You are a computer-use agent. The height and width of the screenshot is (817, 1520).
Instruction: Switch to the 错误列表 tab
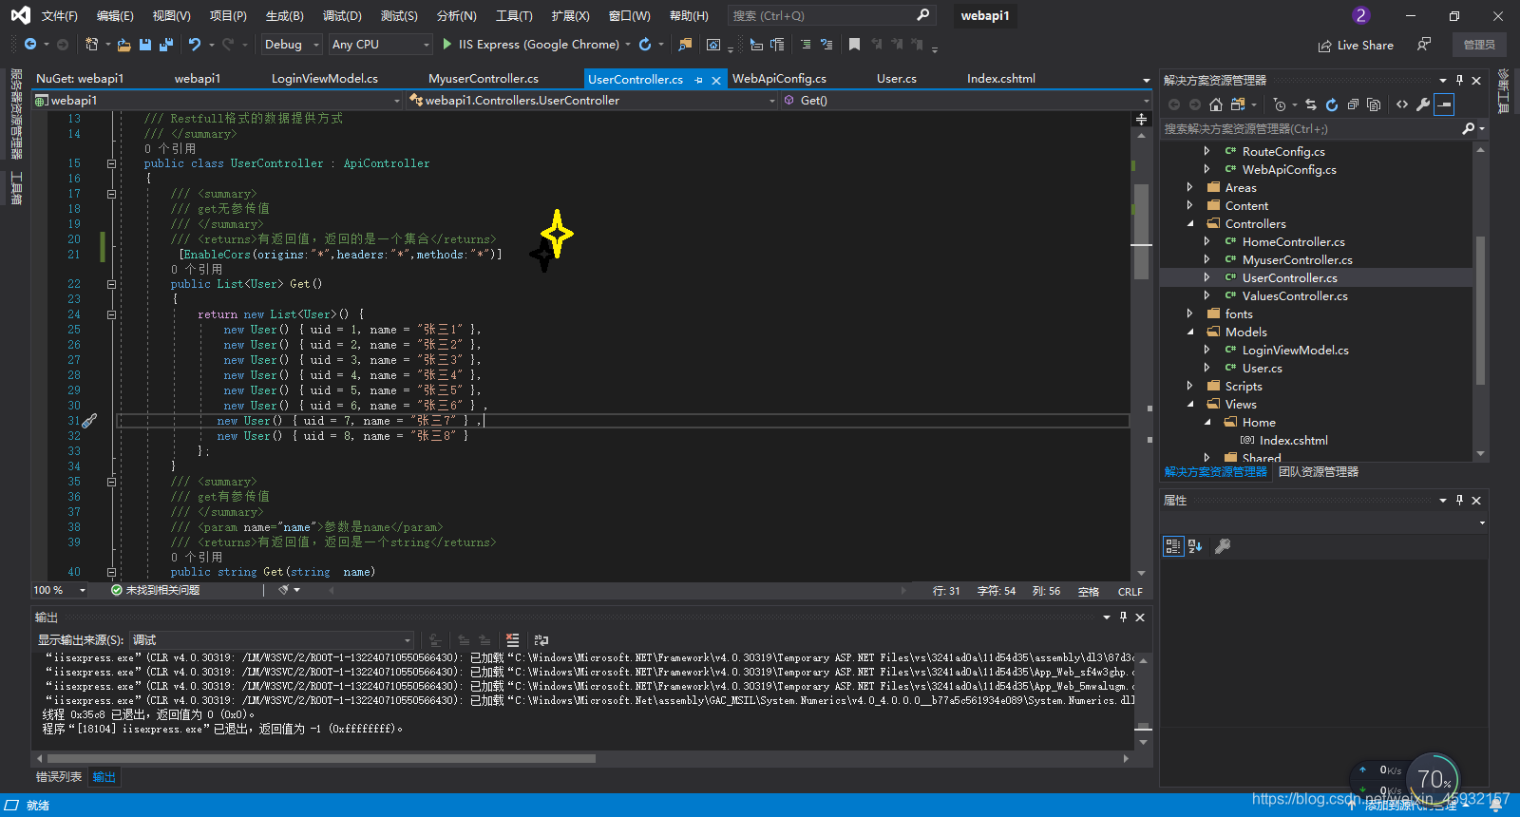pyautogui.click(x=59, y=777)
